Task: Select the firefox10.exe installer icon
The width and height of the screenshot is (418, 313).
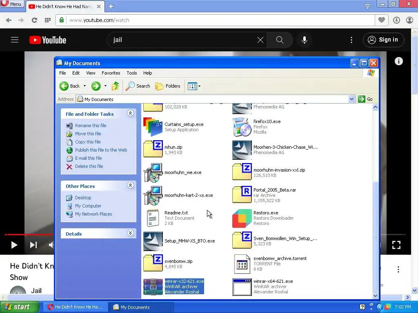Action: pyautogui.click(x=242, y=127)
